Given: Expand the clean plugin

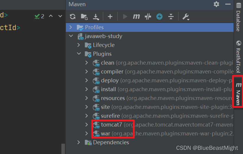Looking at the screenshot, I should [87, 63].
